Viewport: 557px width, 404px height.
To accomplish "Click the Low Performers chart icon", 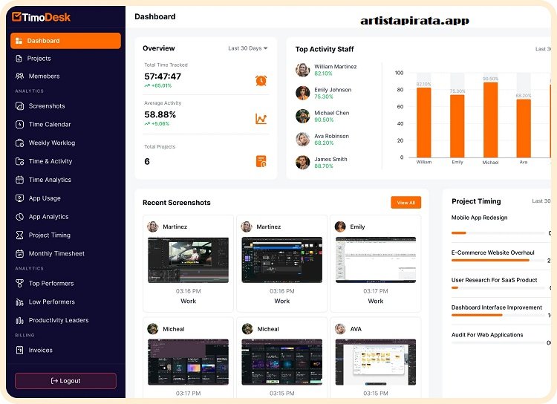I will [19, 302].
